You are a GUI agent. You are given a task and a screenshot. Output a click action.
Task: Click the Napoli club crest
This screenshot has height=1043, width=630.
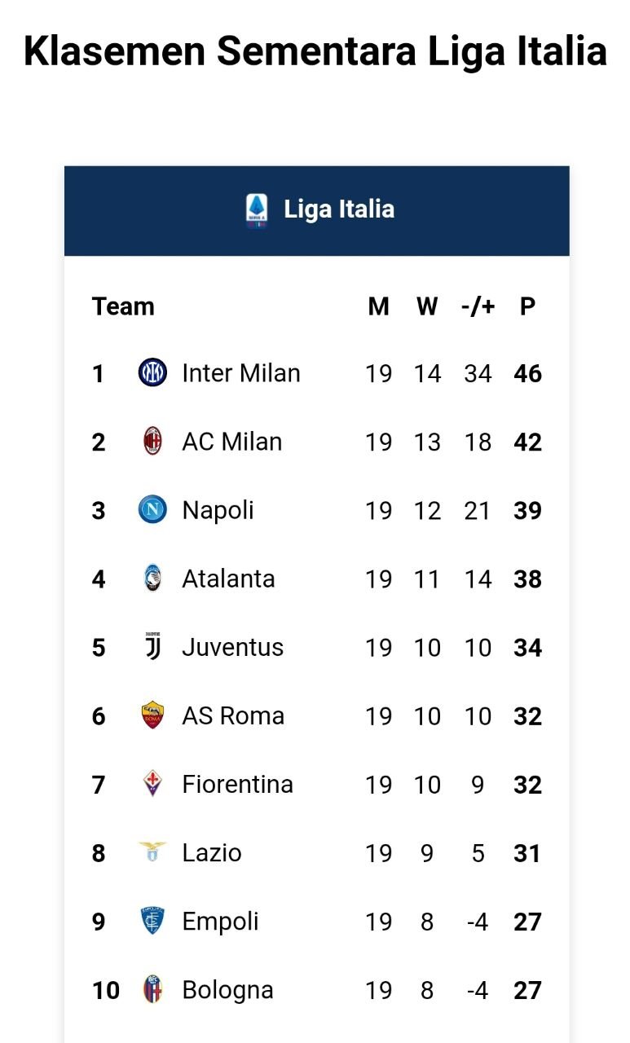152,510
